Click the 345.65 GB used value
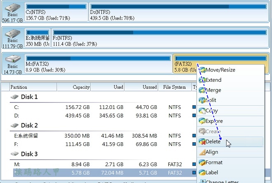 tap(111, 116)
